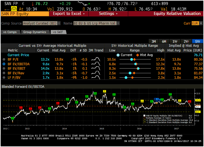Select the 3M period tab
This screenshot has height=147, width=204.
[x=154, y=41]
